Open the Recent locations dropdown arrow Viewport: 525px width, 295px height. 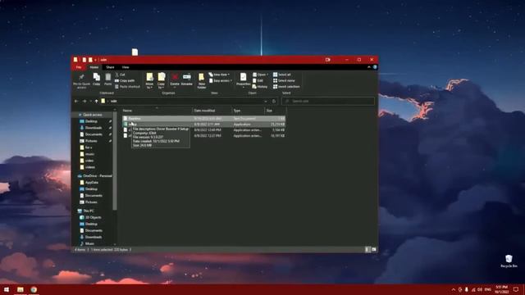(90, 101)
